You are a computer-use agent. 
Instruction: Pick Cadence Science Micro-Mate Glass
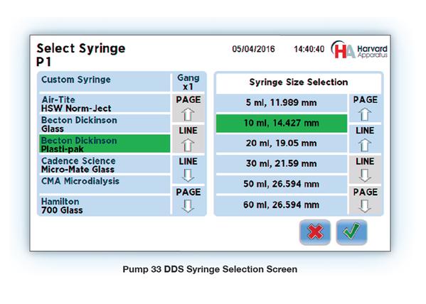[x=105, y=165]
